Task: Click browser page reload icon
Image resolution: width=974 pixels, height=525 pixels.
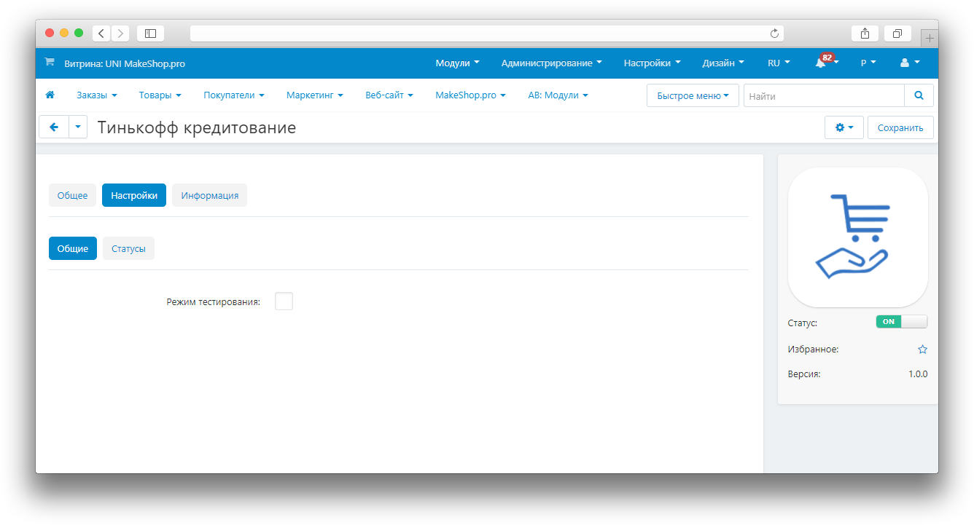Action: click(x=774, y=33)
